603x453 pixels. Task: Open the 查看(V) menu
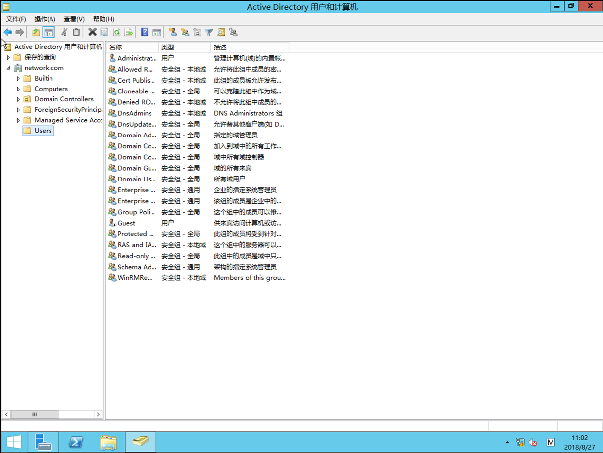[74, 19]
